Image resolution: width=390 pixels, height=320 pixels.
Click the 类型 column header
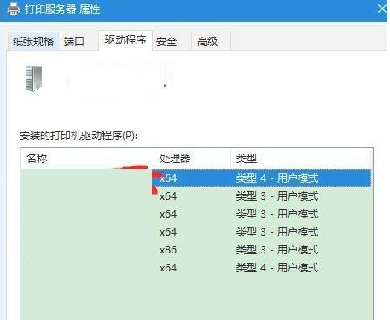(301, 158)
